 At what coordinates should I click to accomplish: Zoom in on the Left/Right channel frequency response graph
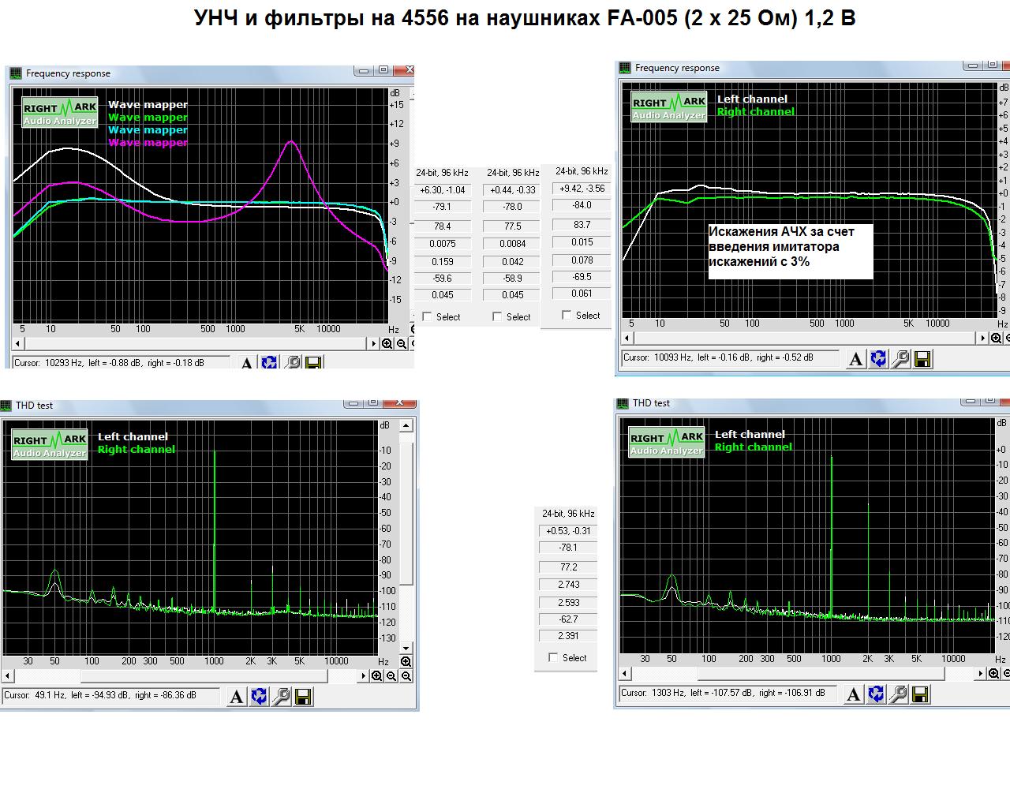(x=997, y=338)
